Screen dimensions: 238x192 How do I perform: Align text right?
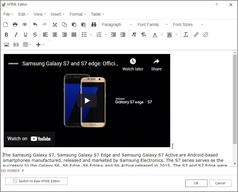click(x=64, y=35)
